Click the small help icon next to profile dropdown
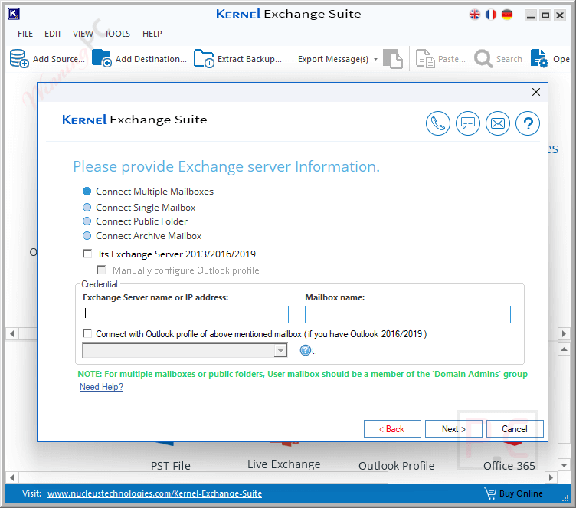Image resolution: width=576 pixels, height=508 pixels. (306, 350)
